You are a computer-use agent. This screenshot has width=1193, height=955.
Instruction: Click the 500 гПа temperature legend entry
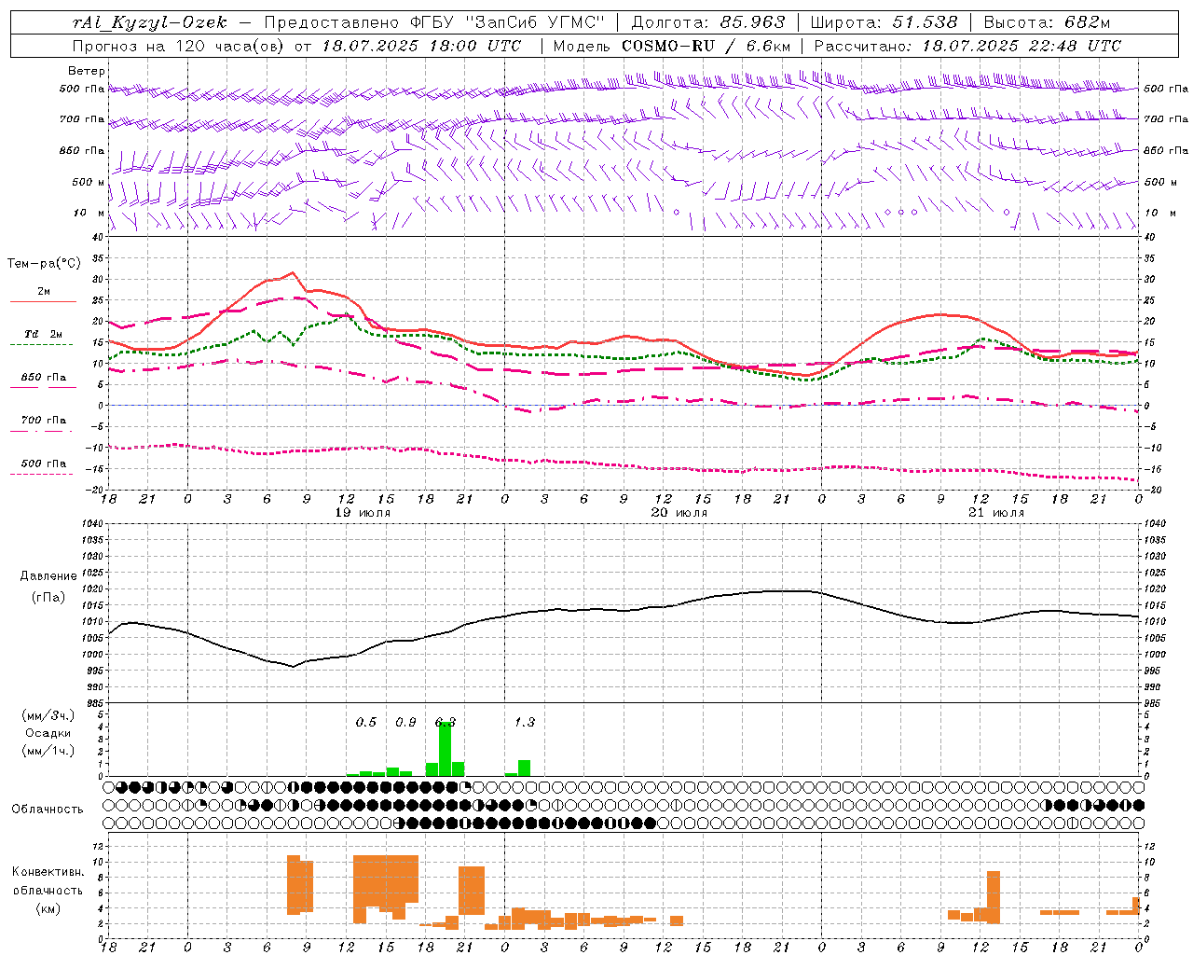pyautogui.click(x=44, y=464)
